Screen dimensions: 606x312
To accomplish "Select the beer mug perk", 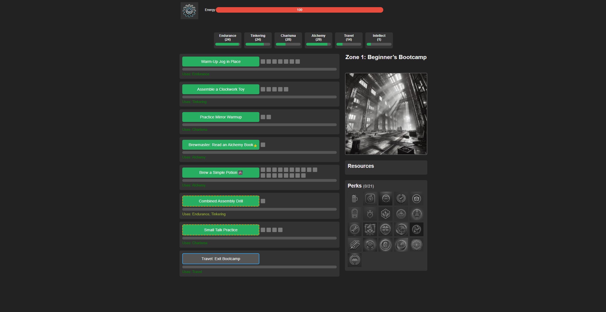I will 355,199.
